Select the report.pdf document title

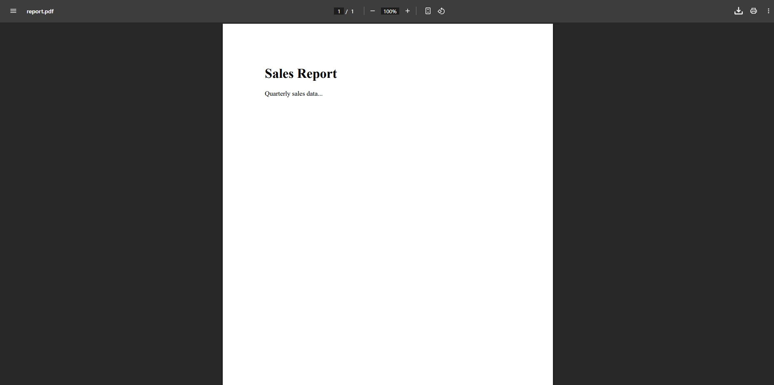coord(40,11)
